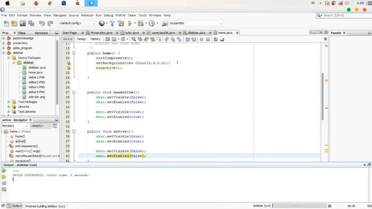Open the editor documents list button
Viewport: 372px width, 209px height.
pos(320,33)
